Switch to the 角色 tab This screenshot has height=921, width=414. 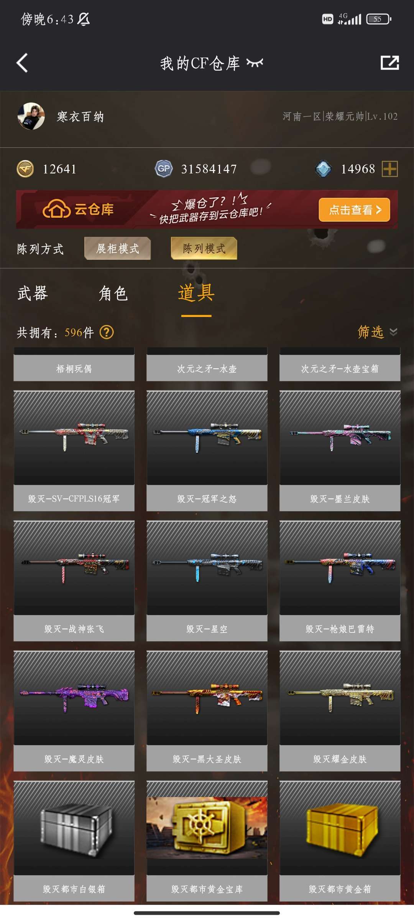(x=113, y=294)
